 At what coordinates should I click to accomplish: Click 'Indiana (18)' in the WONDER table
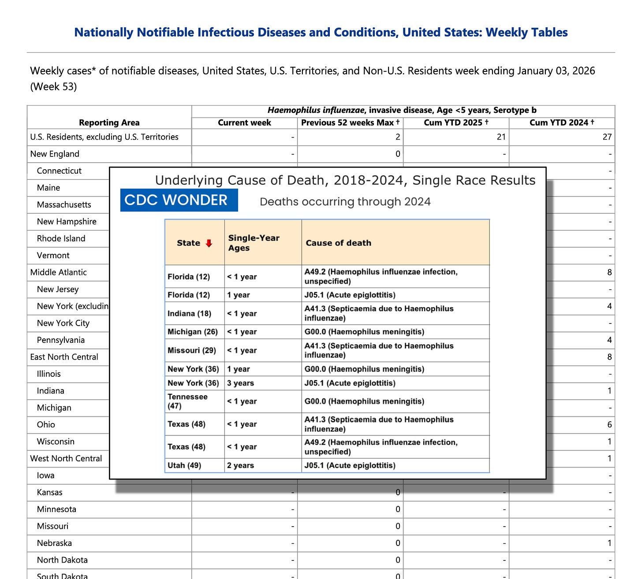189,313
